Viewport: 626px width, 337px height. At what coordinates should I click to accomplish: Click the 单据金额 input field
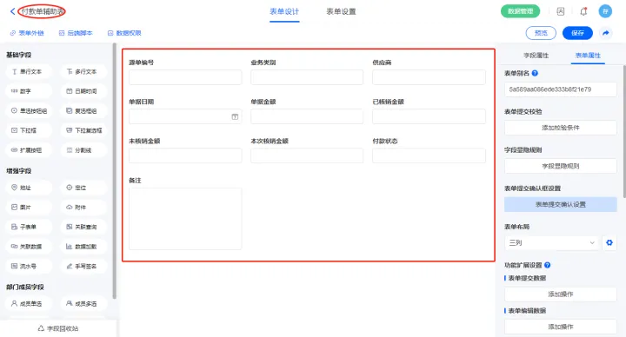pos(307,116)
